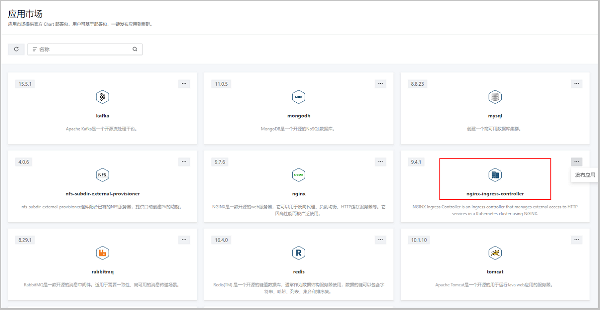Click the Apache Tomcat description text

coord(495,285)
